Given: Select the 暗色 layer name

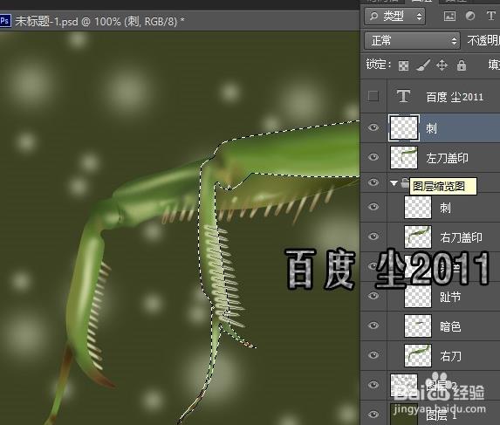Looking at the screenshot, I should tap(450, 326).
